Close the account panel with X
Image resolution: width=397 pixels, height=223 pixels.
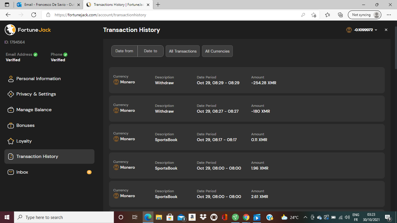(386, 30)
